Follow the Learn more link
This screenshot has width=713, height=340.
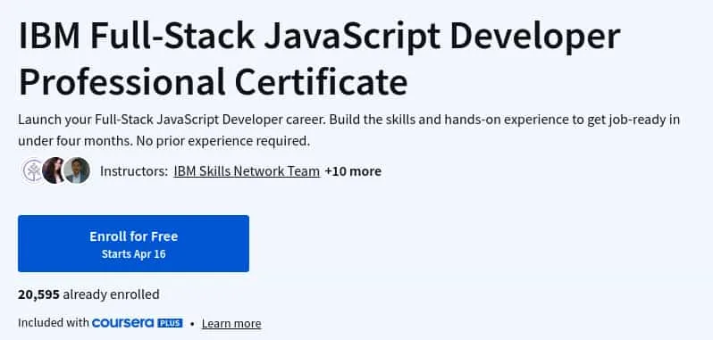[x=231, y=324]
